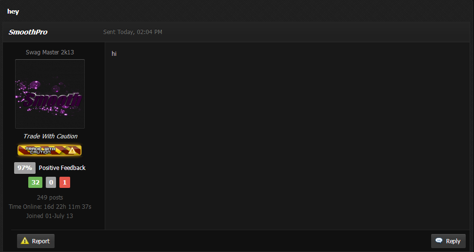Screen dimensions: 474x252
Task: Click the yellow warning icon on Report
Action: 25,241
